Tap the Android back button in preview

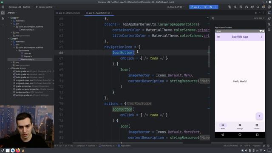pyautogui.click(x=223, y=135)
